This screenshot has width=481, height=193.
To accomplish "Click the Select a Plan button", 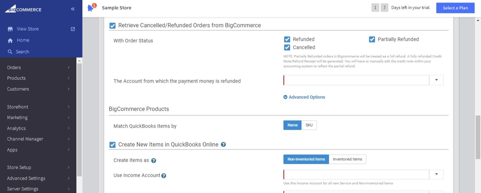I will pos(455,8).
